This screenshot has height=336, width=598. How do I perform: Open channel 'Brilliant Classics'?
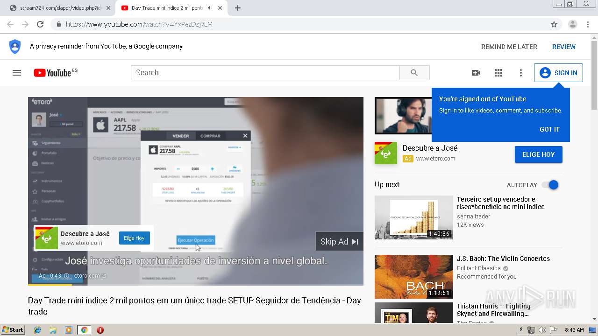tap(479, 268)
